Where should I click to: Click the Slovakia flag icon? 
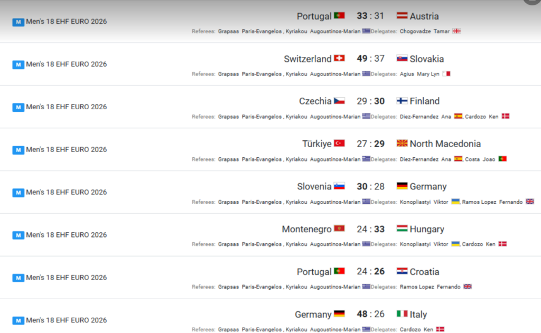(402, 58)
